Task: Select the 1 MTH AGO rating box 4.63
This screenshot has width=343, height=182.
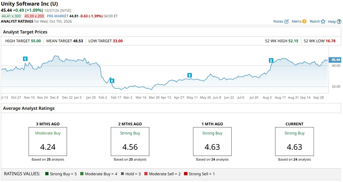Action: click(x=212, y=141)
